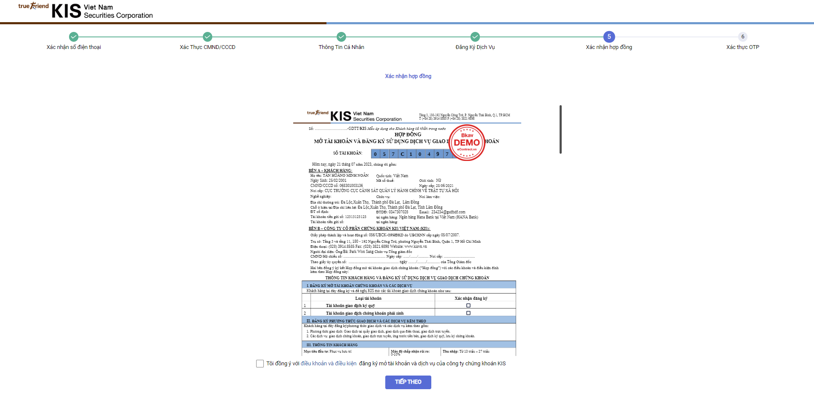Click the BÊN B company heading in contract
814x393 pixels.
coord(369,229)
